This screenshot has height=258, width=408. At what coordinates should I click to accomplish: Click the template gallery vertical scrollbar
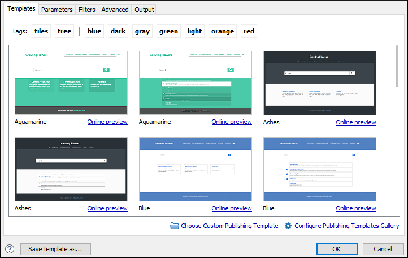click(397, 130)
